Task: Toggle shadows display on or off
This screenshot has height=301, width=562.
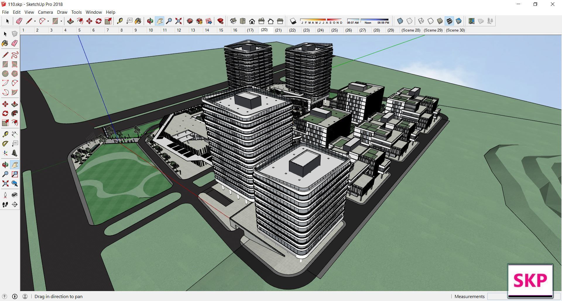Action: coord(293,21)
